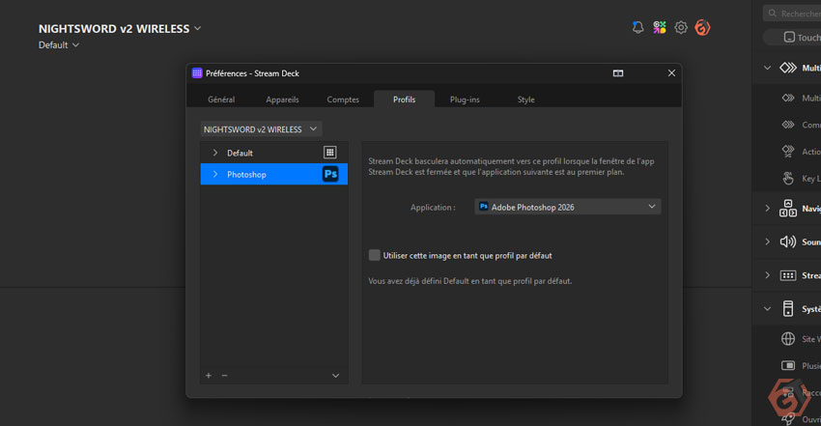Select the Com… sub-action icon
The height and width of the screenshot is (426, 821).
tap(788, 125)
